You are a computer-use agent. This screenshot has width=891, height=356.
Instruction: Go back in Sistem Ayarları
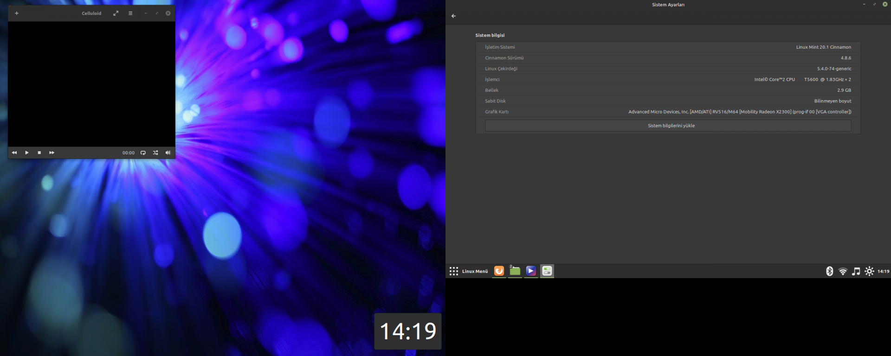454,16
